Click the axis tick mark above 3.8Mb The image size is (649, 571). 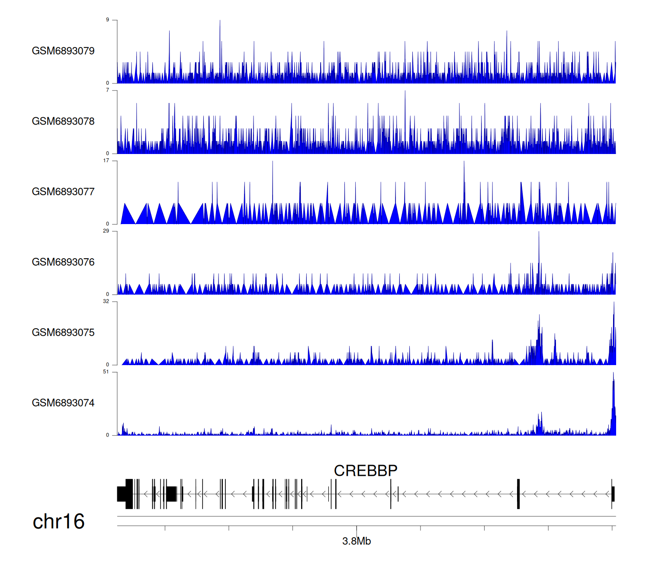pyautogui.click(x=357, y=529)
